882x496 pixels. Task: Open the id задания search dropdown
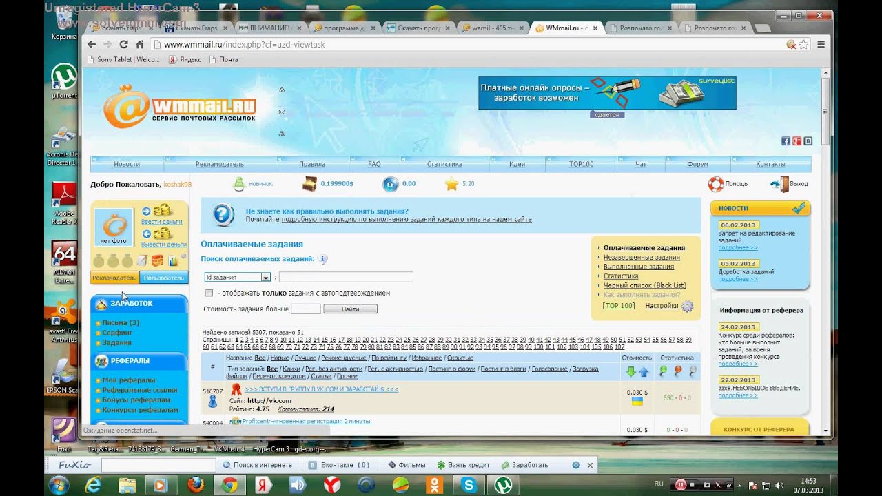237,277
